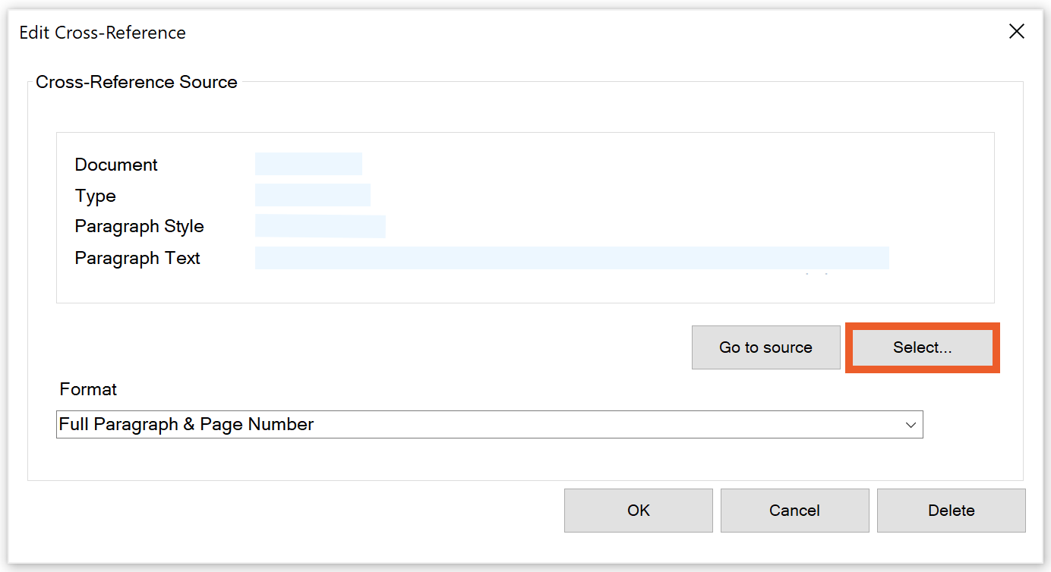Click the Format label above the dropdown
This screenshot has height=572, width=1051.
coord(88,389)
